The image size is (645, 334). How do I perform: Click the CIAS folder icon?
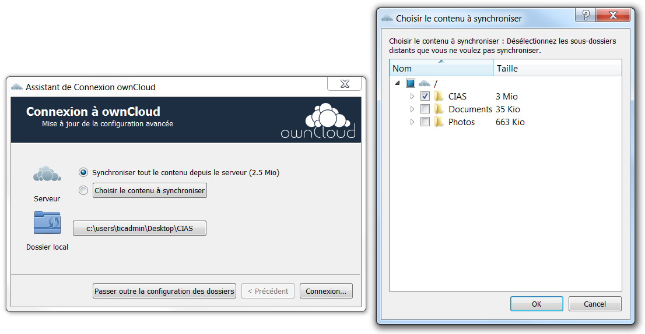[x=439, y=97]
